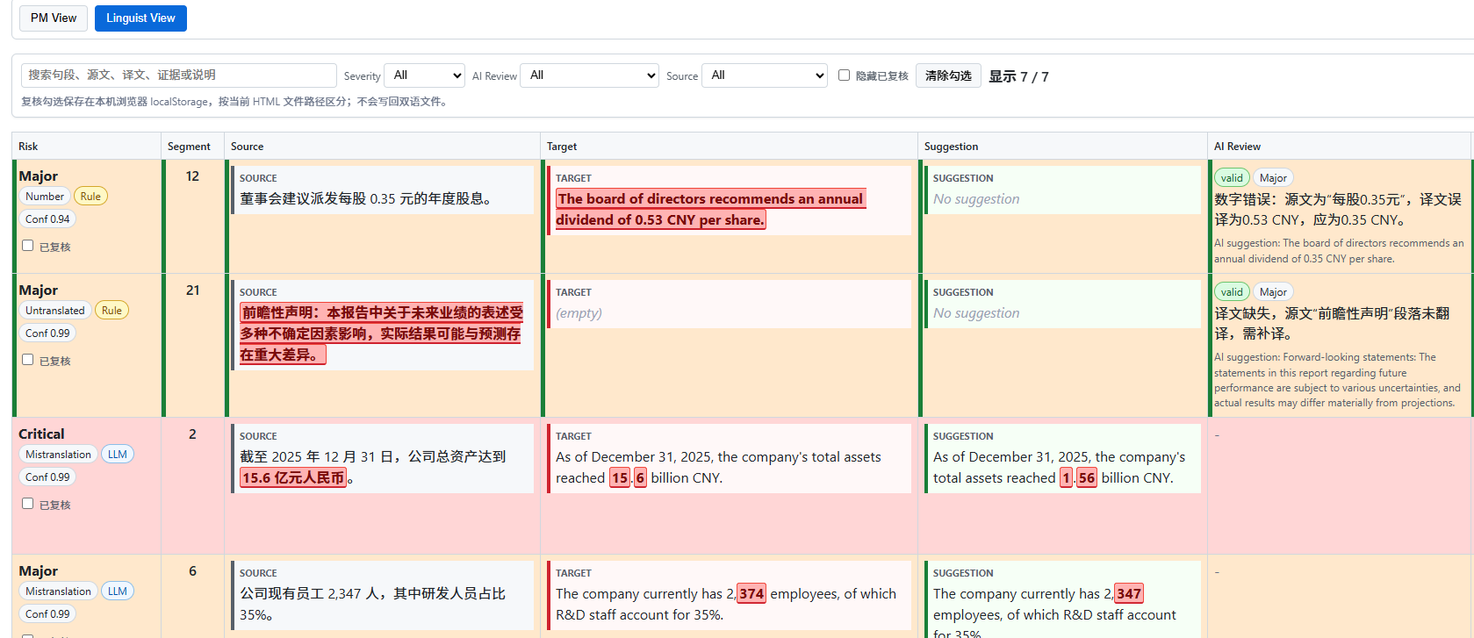Image resolution: width=1474 pixels, height=638 pixels.
Task: Click the Number tag in segment 12
Action: coord(45,197)
